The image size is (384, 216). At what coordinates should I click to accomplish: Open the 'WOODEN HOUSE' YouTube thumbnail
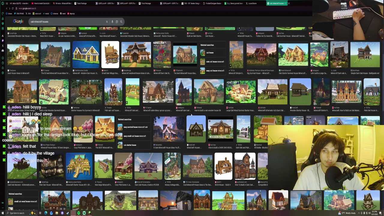[x=220, y=129]
